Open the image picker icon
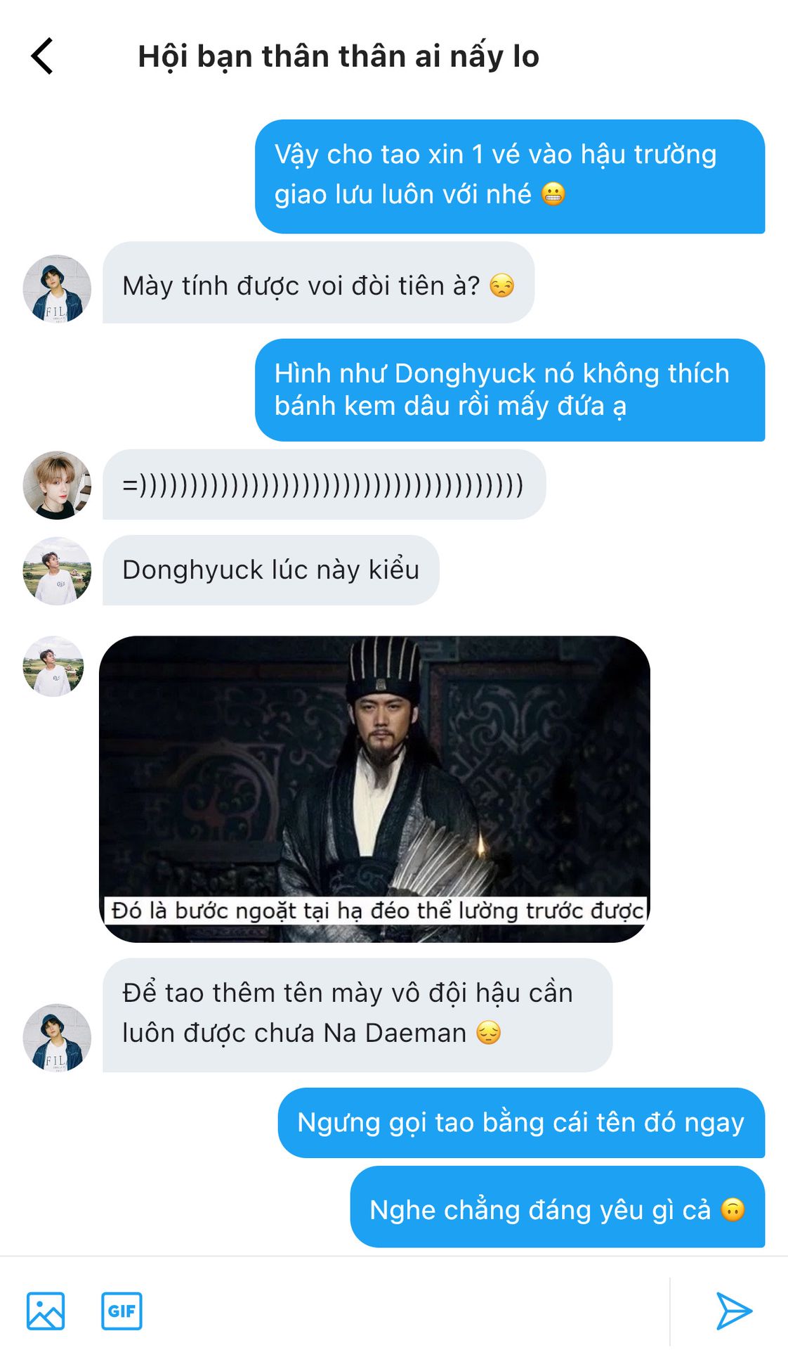This screenshot has height=1350, width=788. [x=46, y=1311]
